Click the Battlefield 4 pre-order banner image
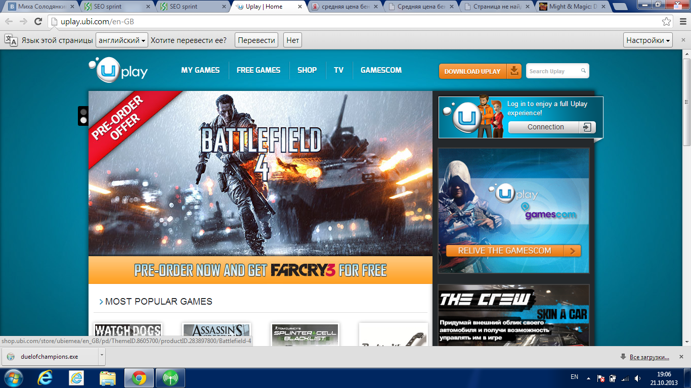This screenshot has height=388, width=691. pos(261,173)
